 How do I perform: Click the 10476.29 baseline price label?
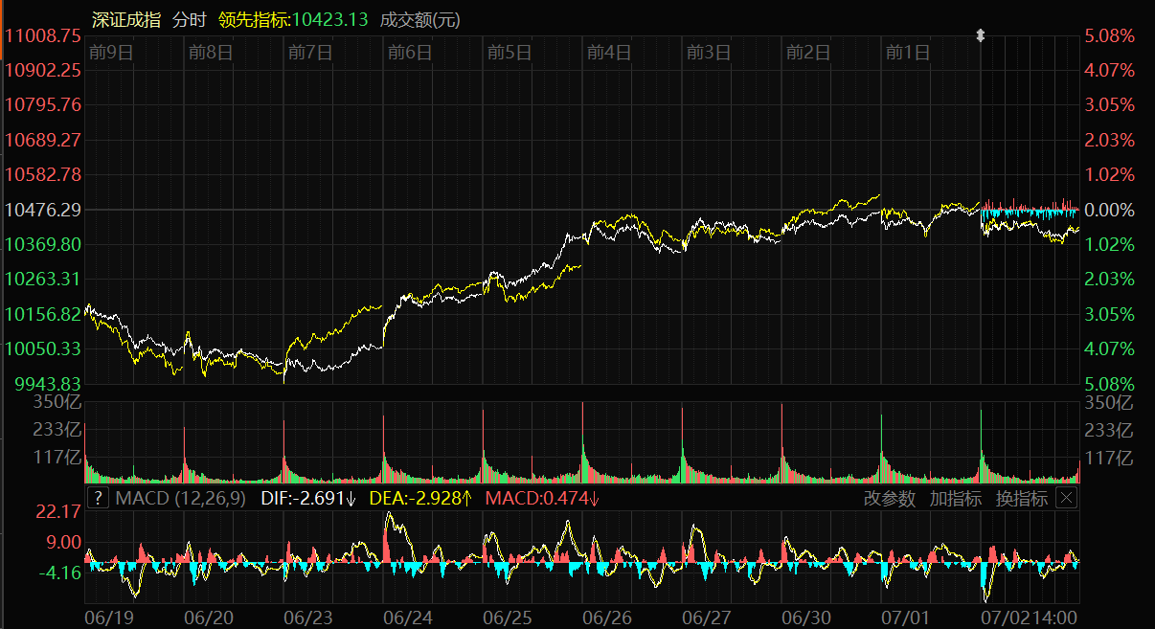click(x=42, y=209)
